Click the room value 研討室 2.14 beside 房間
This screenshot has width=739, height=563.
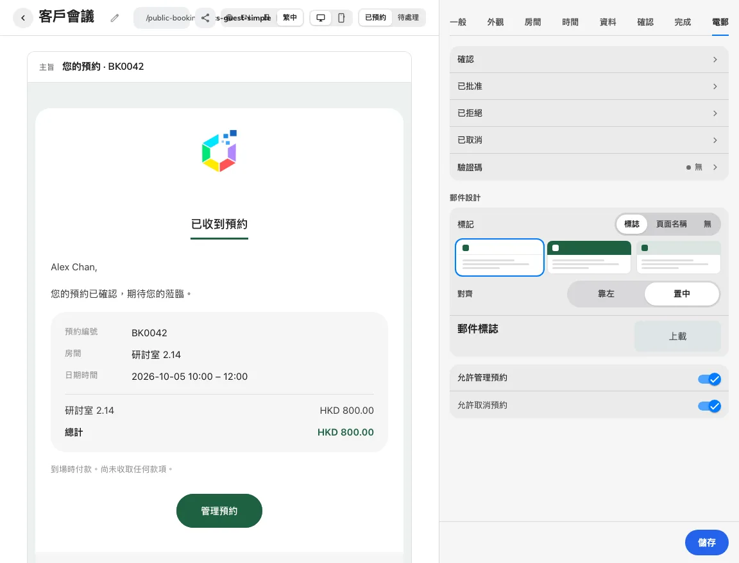(156, 354)
